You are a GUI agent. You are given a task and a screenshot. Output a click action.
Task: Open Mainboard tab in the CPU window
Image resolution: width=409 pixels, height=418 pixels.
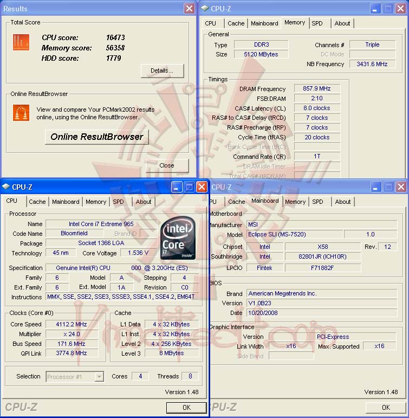tap(66, 202)
